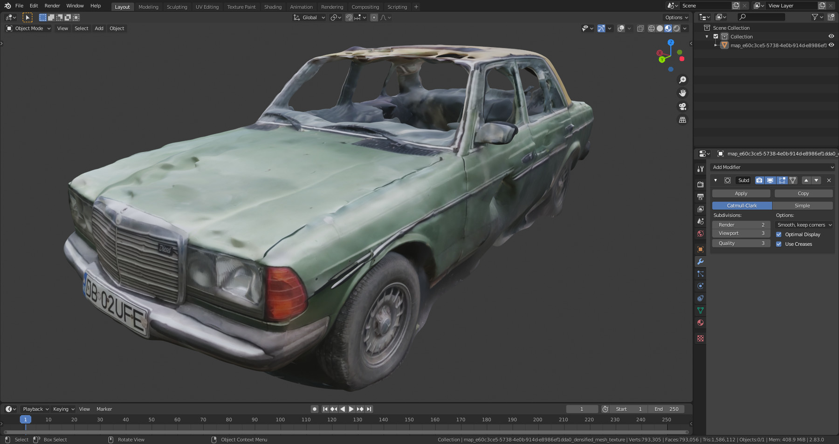Image resolution: width=839 pixels, height=444 pixels.
Task: Open Object Properties in the sidebar
Action: 700,249
